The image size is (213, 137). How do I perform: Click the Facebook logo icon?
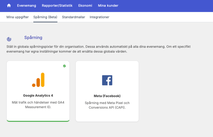pos(107,80)
